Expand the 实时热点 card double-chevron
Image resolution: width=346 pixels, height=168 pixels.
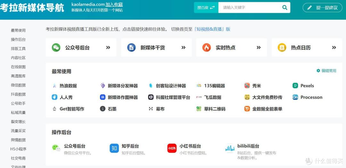(x=259, y=47)
